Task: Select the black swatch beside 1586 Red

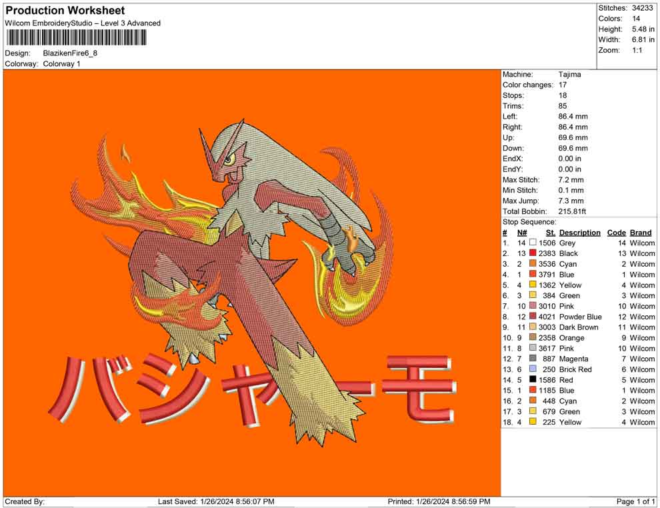Action: pyautogui.click(x=533, y=379)
